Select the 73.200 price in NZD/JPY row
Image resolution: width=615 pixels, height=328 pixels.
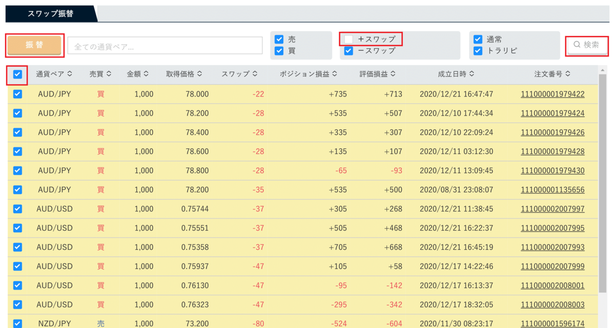point(197,323)
